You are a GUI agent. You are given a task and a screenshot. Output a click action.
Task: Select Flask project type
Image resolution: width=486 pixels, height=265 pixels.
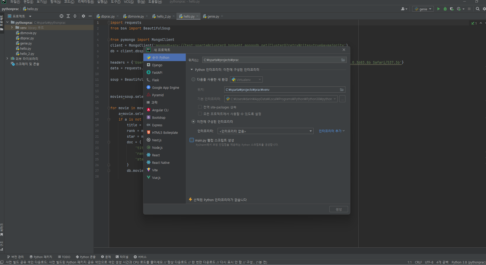[x=165, y=80]
